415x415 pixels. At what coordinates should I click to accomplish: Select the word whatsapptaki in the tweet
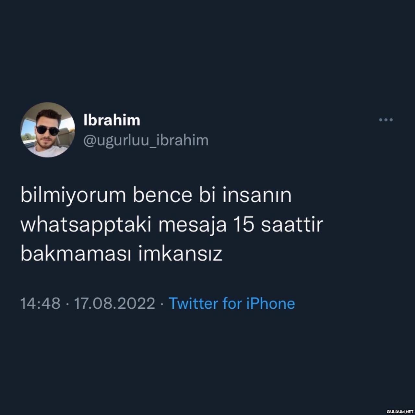click(x=86, y=225)
